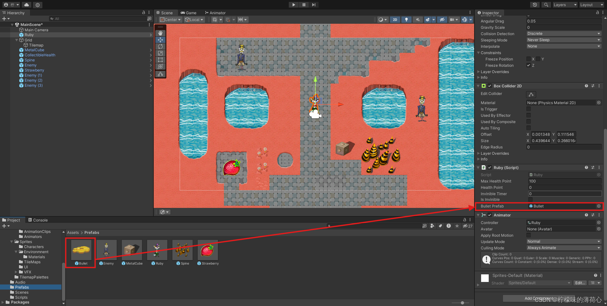
Task: Toggle Is Invinible checkbox
Action: [x=530, y=200]
